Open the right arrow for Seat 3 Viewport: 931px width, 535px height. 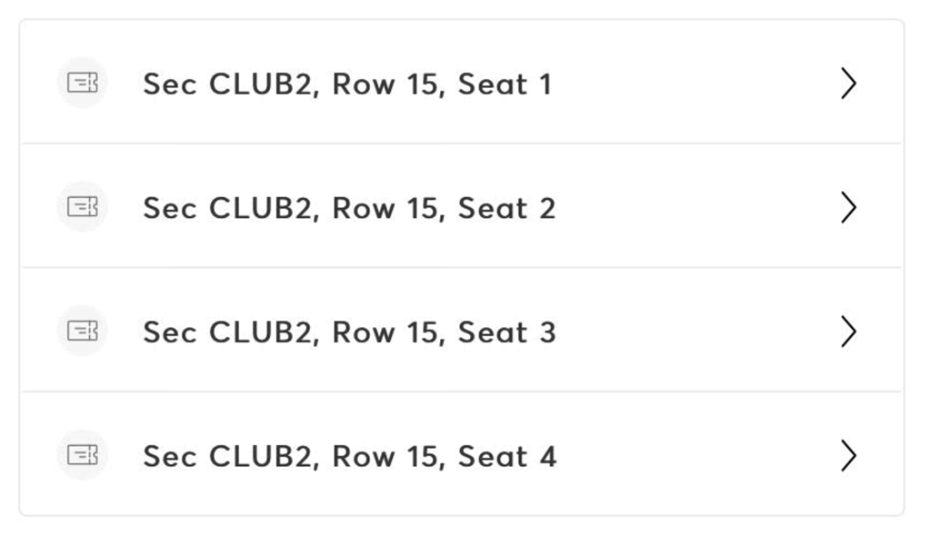click(848, 331)
